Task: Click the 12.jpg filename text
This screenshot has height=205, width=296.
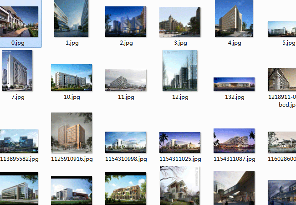Action: tap(180, 97)
